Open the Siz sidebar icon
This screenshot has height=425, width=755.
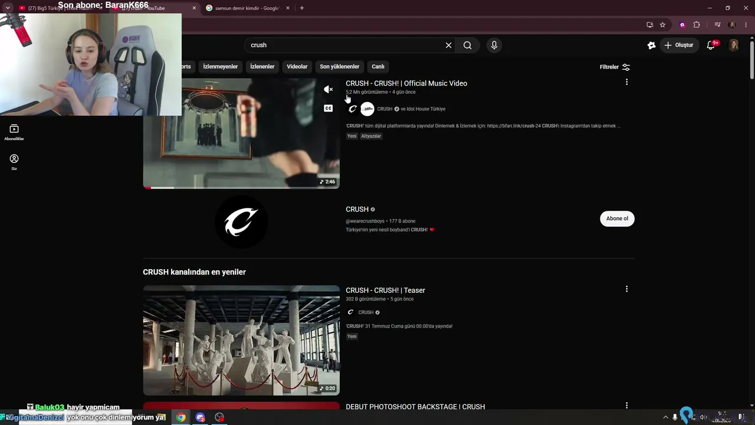coord(14,162)
